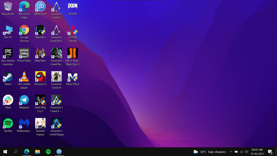Select the Among Us shortcut
This screenshot has height=156, width=277.
coord(40,79)
